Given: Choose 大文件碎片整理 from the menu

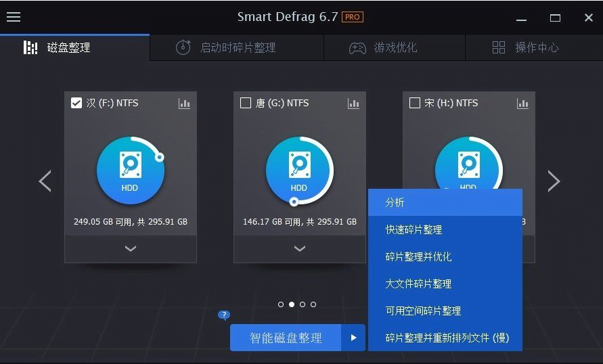Looking at the screenshot, I should 445,283.
